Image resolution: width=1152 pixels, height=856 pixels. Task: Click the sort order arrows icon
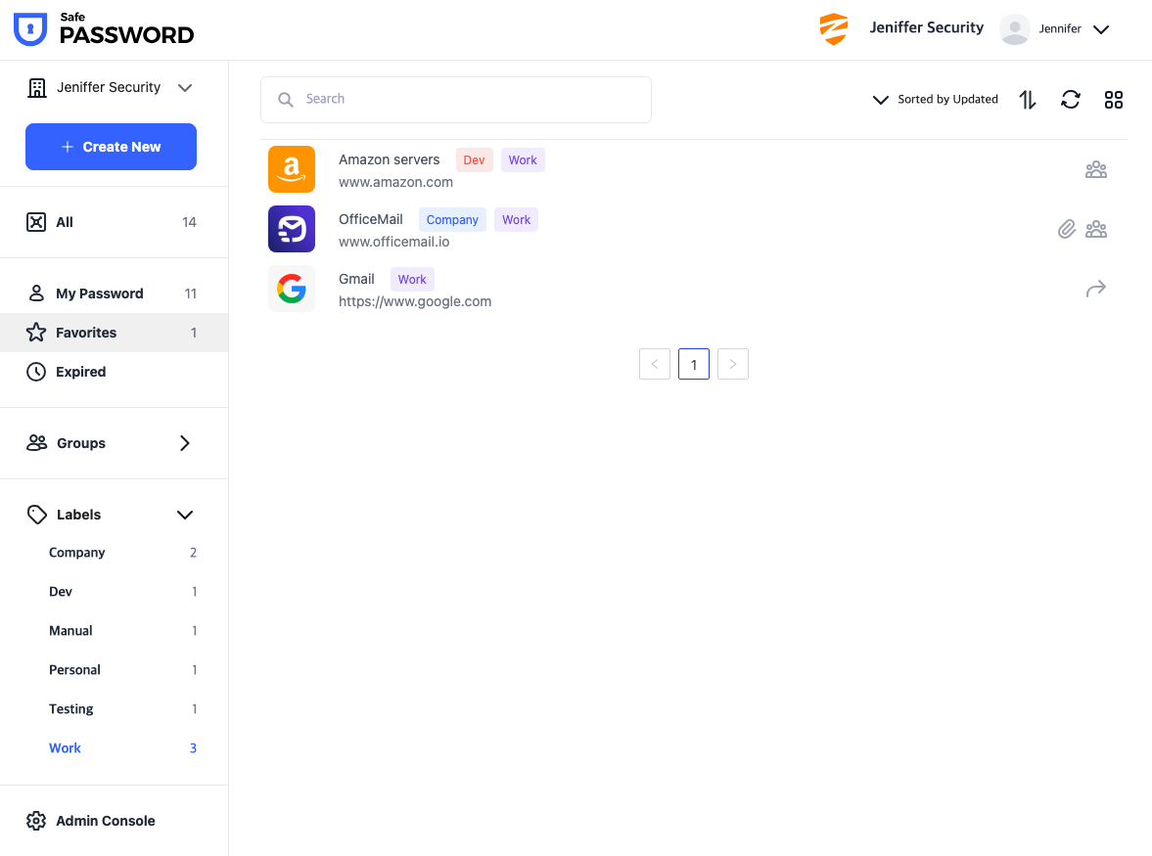click(1028, 100)
